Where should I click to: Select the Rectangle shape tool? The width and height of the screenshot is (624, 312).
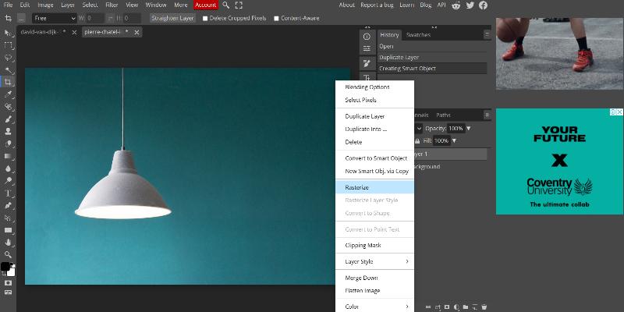point(9,230)
